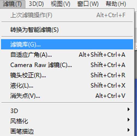The width and height of the screenshot is (137, 136).
Task: Open the 帮助(H) menu
Action: point(116,4)
